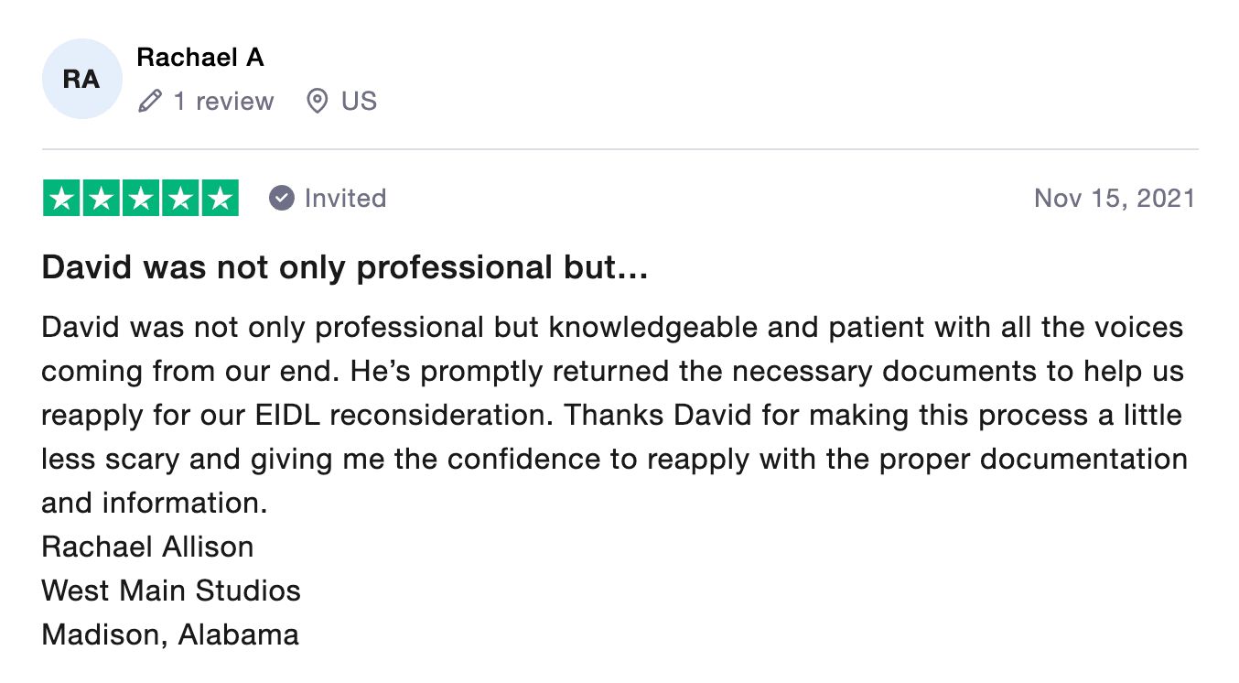The image size is (1239, 683).
Task: Click 'Madison, Alabama' text
Action: pos(170,634)
